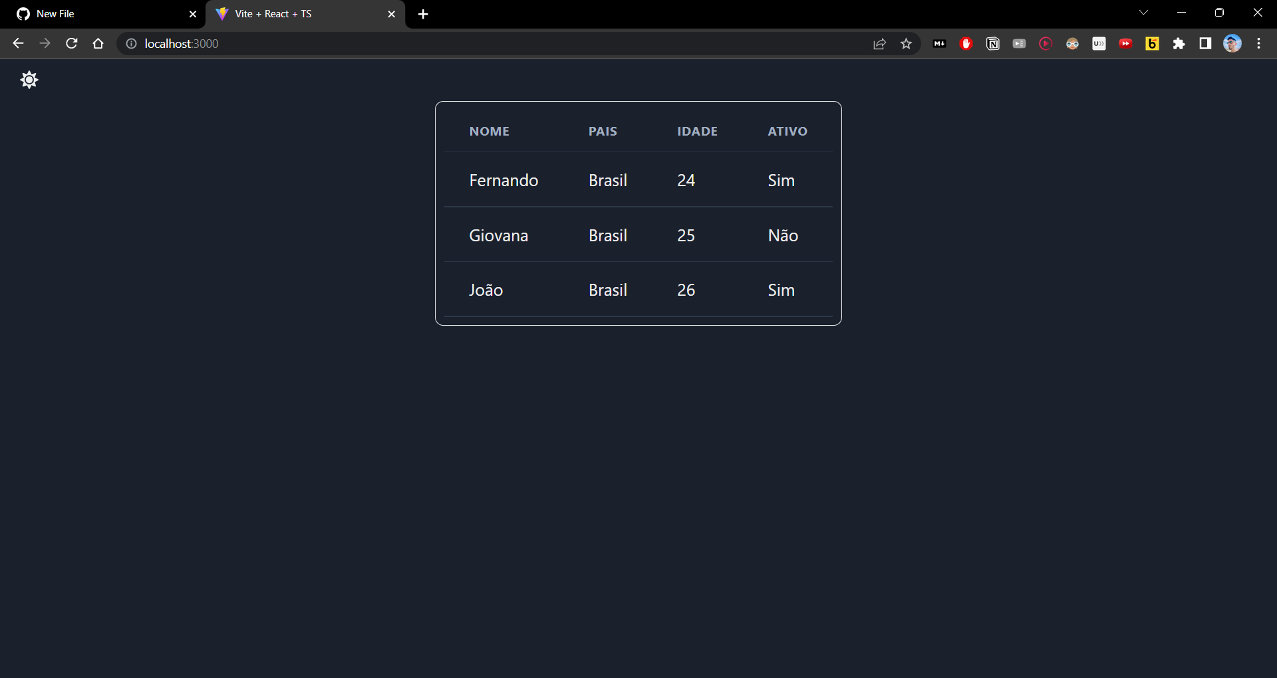The height and width of the screenshot is (678, 1277).
Task: Click the browser back button
Action: (18, 43)
